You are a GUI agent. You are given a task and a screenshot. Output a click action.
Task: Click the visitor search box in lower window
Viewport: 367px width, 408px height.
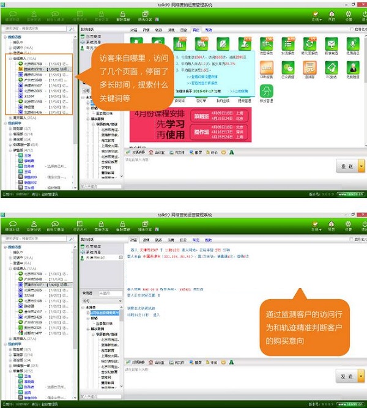tap(34, 239)
